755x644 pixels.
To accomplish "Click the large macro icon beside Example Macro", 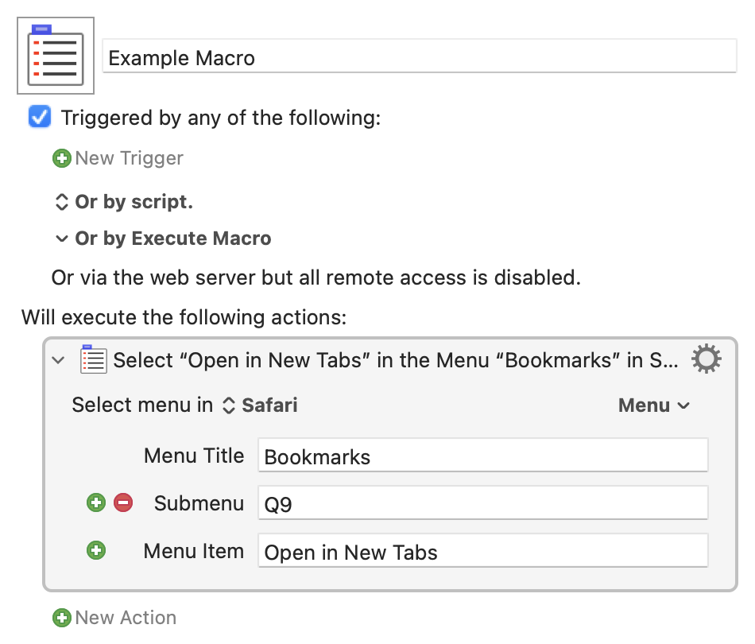I will [x=56, y=56].
